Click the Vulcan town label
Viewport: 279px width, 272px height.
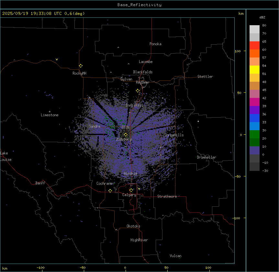pos(175,256)
